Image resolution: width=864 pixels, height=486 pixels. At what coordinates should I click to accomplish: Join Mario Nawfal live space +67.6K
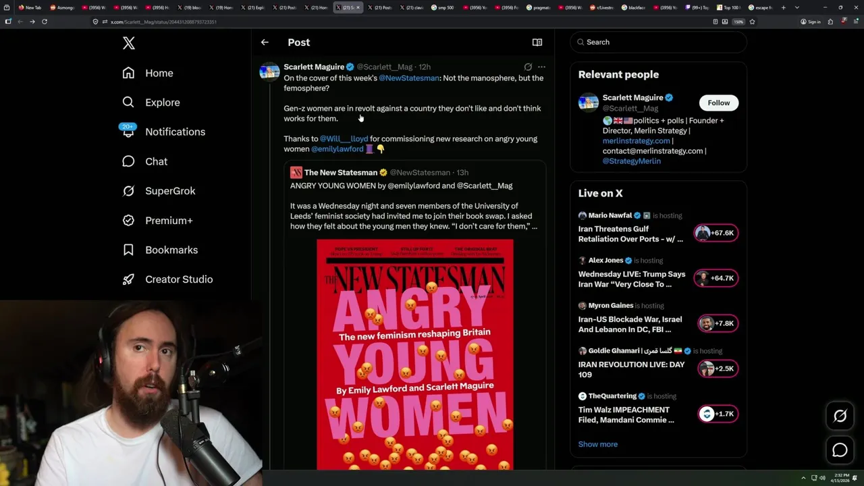(x=716, y=233)
